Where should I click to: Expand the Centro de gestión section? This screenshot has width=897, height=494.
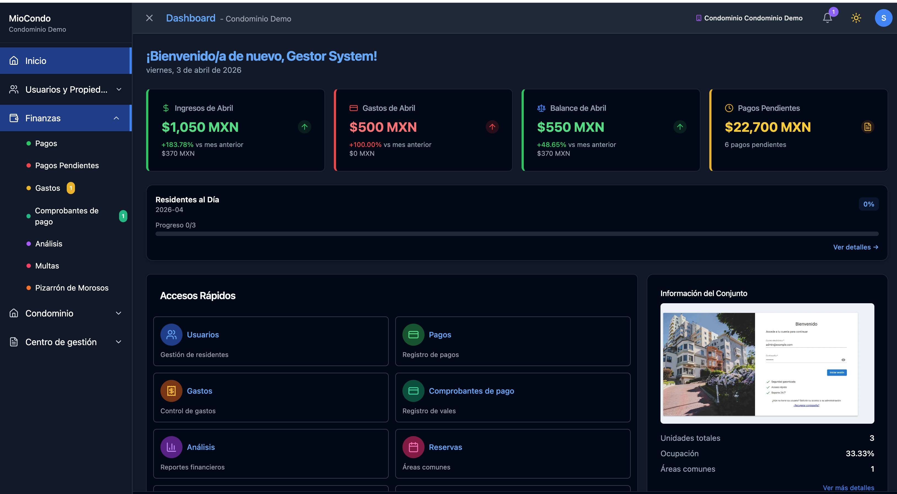(118, 342)
